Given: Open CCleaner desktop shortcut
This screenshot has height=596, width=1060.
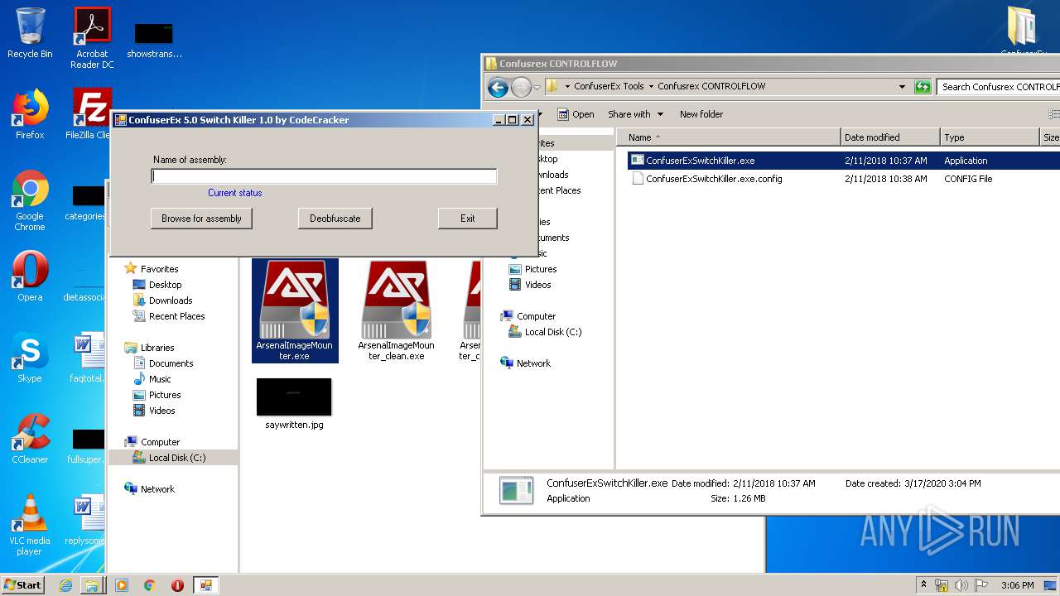Looking at the screenshot, I should (30, 439).
